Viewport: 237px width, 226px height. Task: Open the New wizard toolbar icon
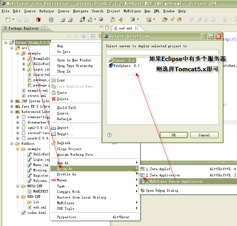pyautogui.click(x=8, y=19)
